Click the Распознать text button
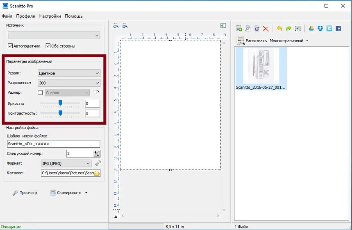This screenshot has height=230, width=352. (256, 41)
